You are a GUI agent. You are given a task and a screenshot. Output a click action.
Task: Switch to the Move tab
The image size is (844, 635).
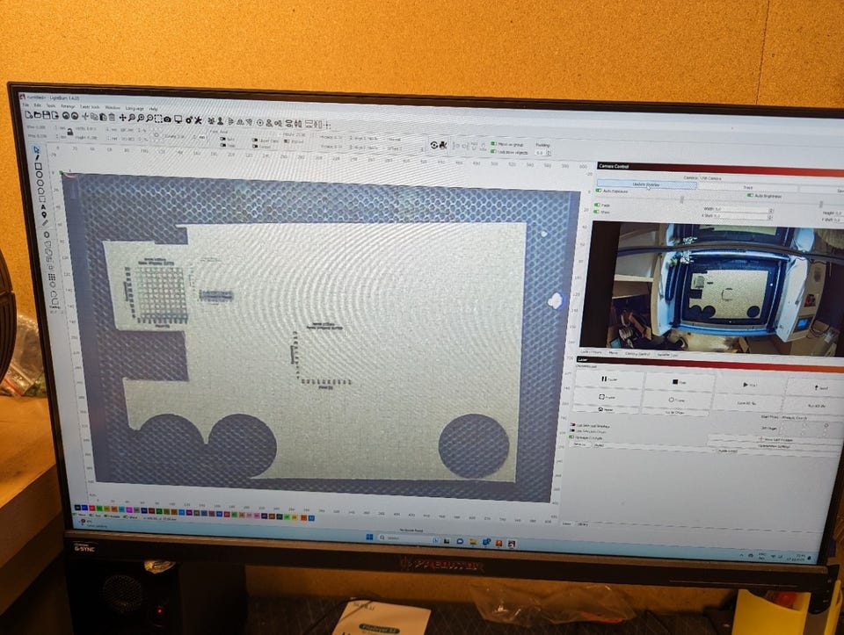pos(613,353)
